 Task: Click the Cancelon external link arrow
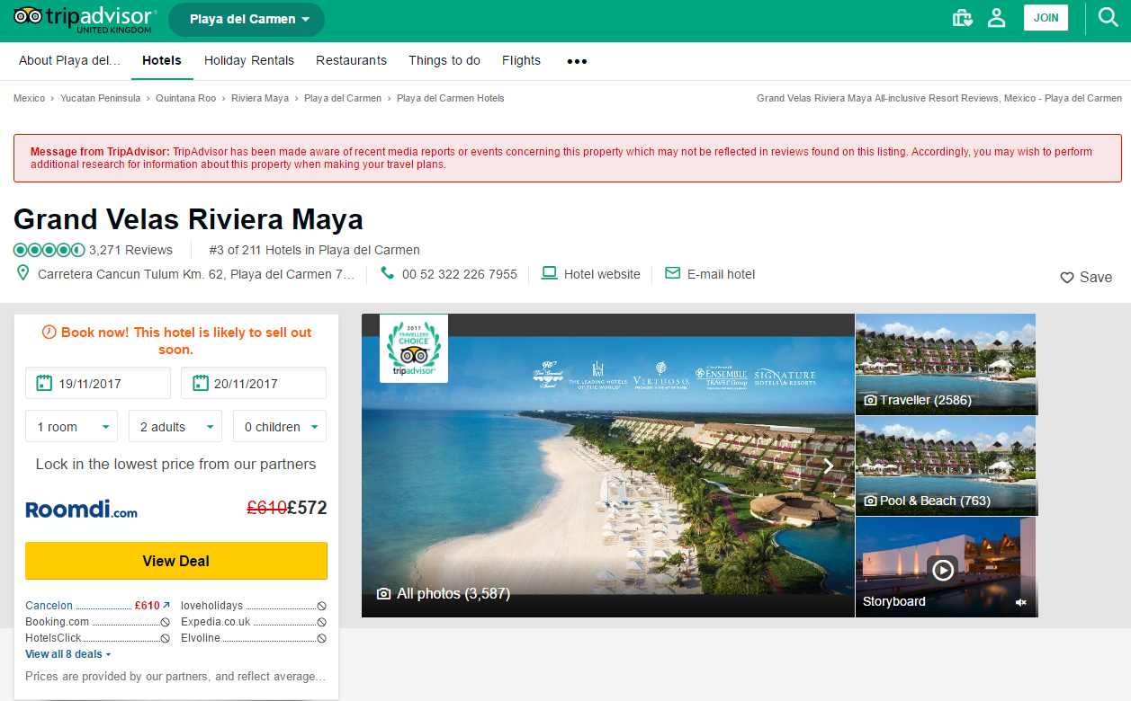[166, 606]
